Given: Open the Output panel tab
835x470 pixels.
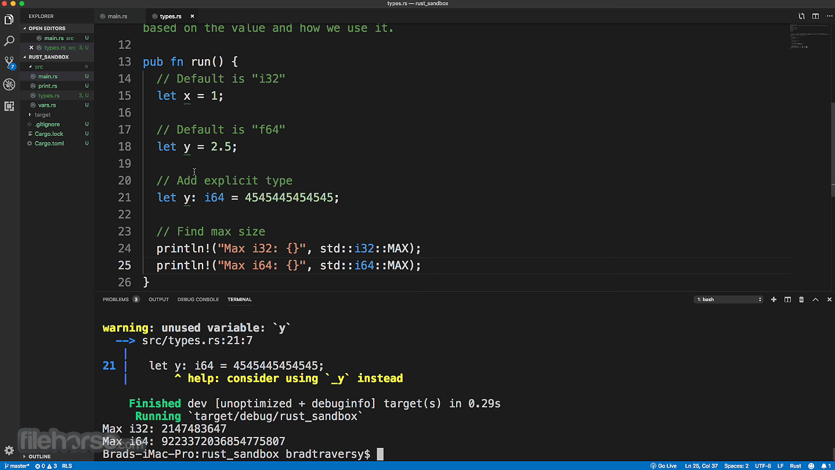Looking at the screenshot, I should [x=158, y=299].
